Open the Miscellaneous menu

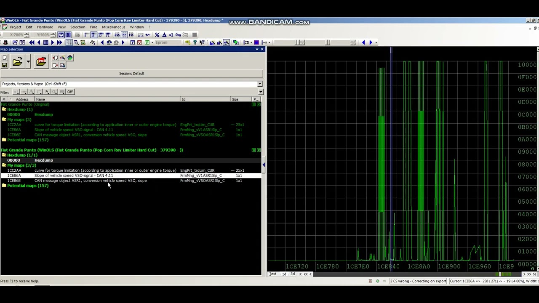pos(114,27)
